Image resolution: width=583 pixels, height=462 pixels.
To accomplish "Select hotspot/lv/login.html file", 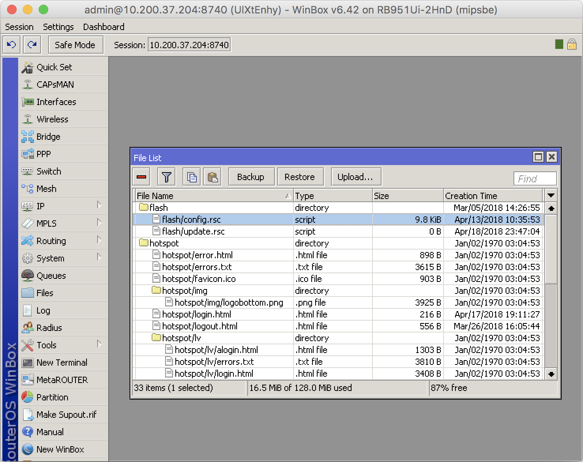I will [x=339, y=374].
